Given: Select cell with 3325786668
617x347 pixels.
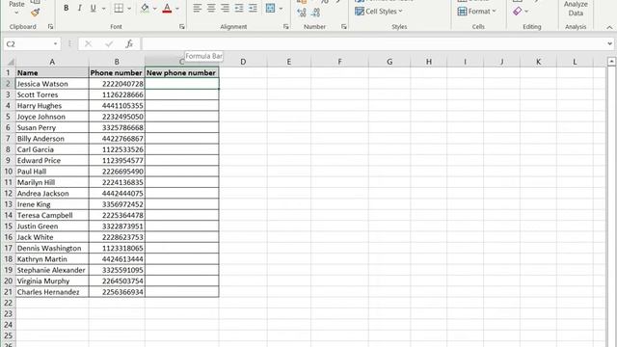Looking at the screenshot, I should coord(117,128).
